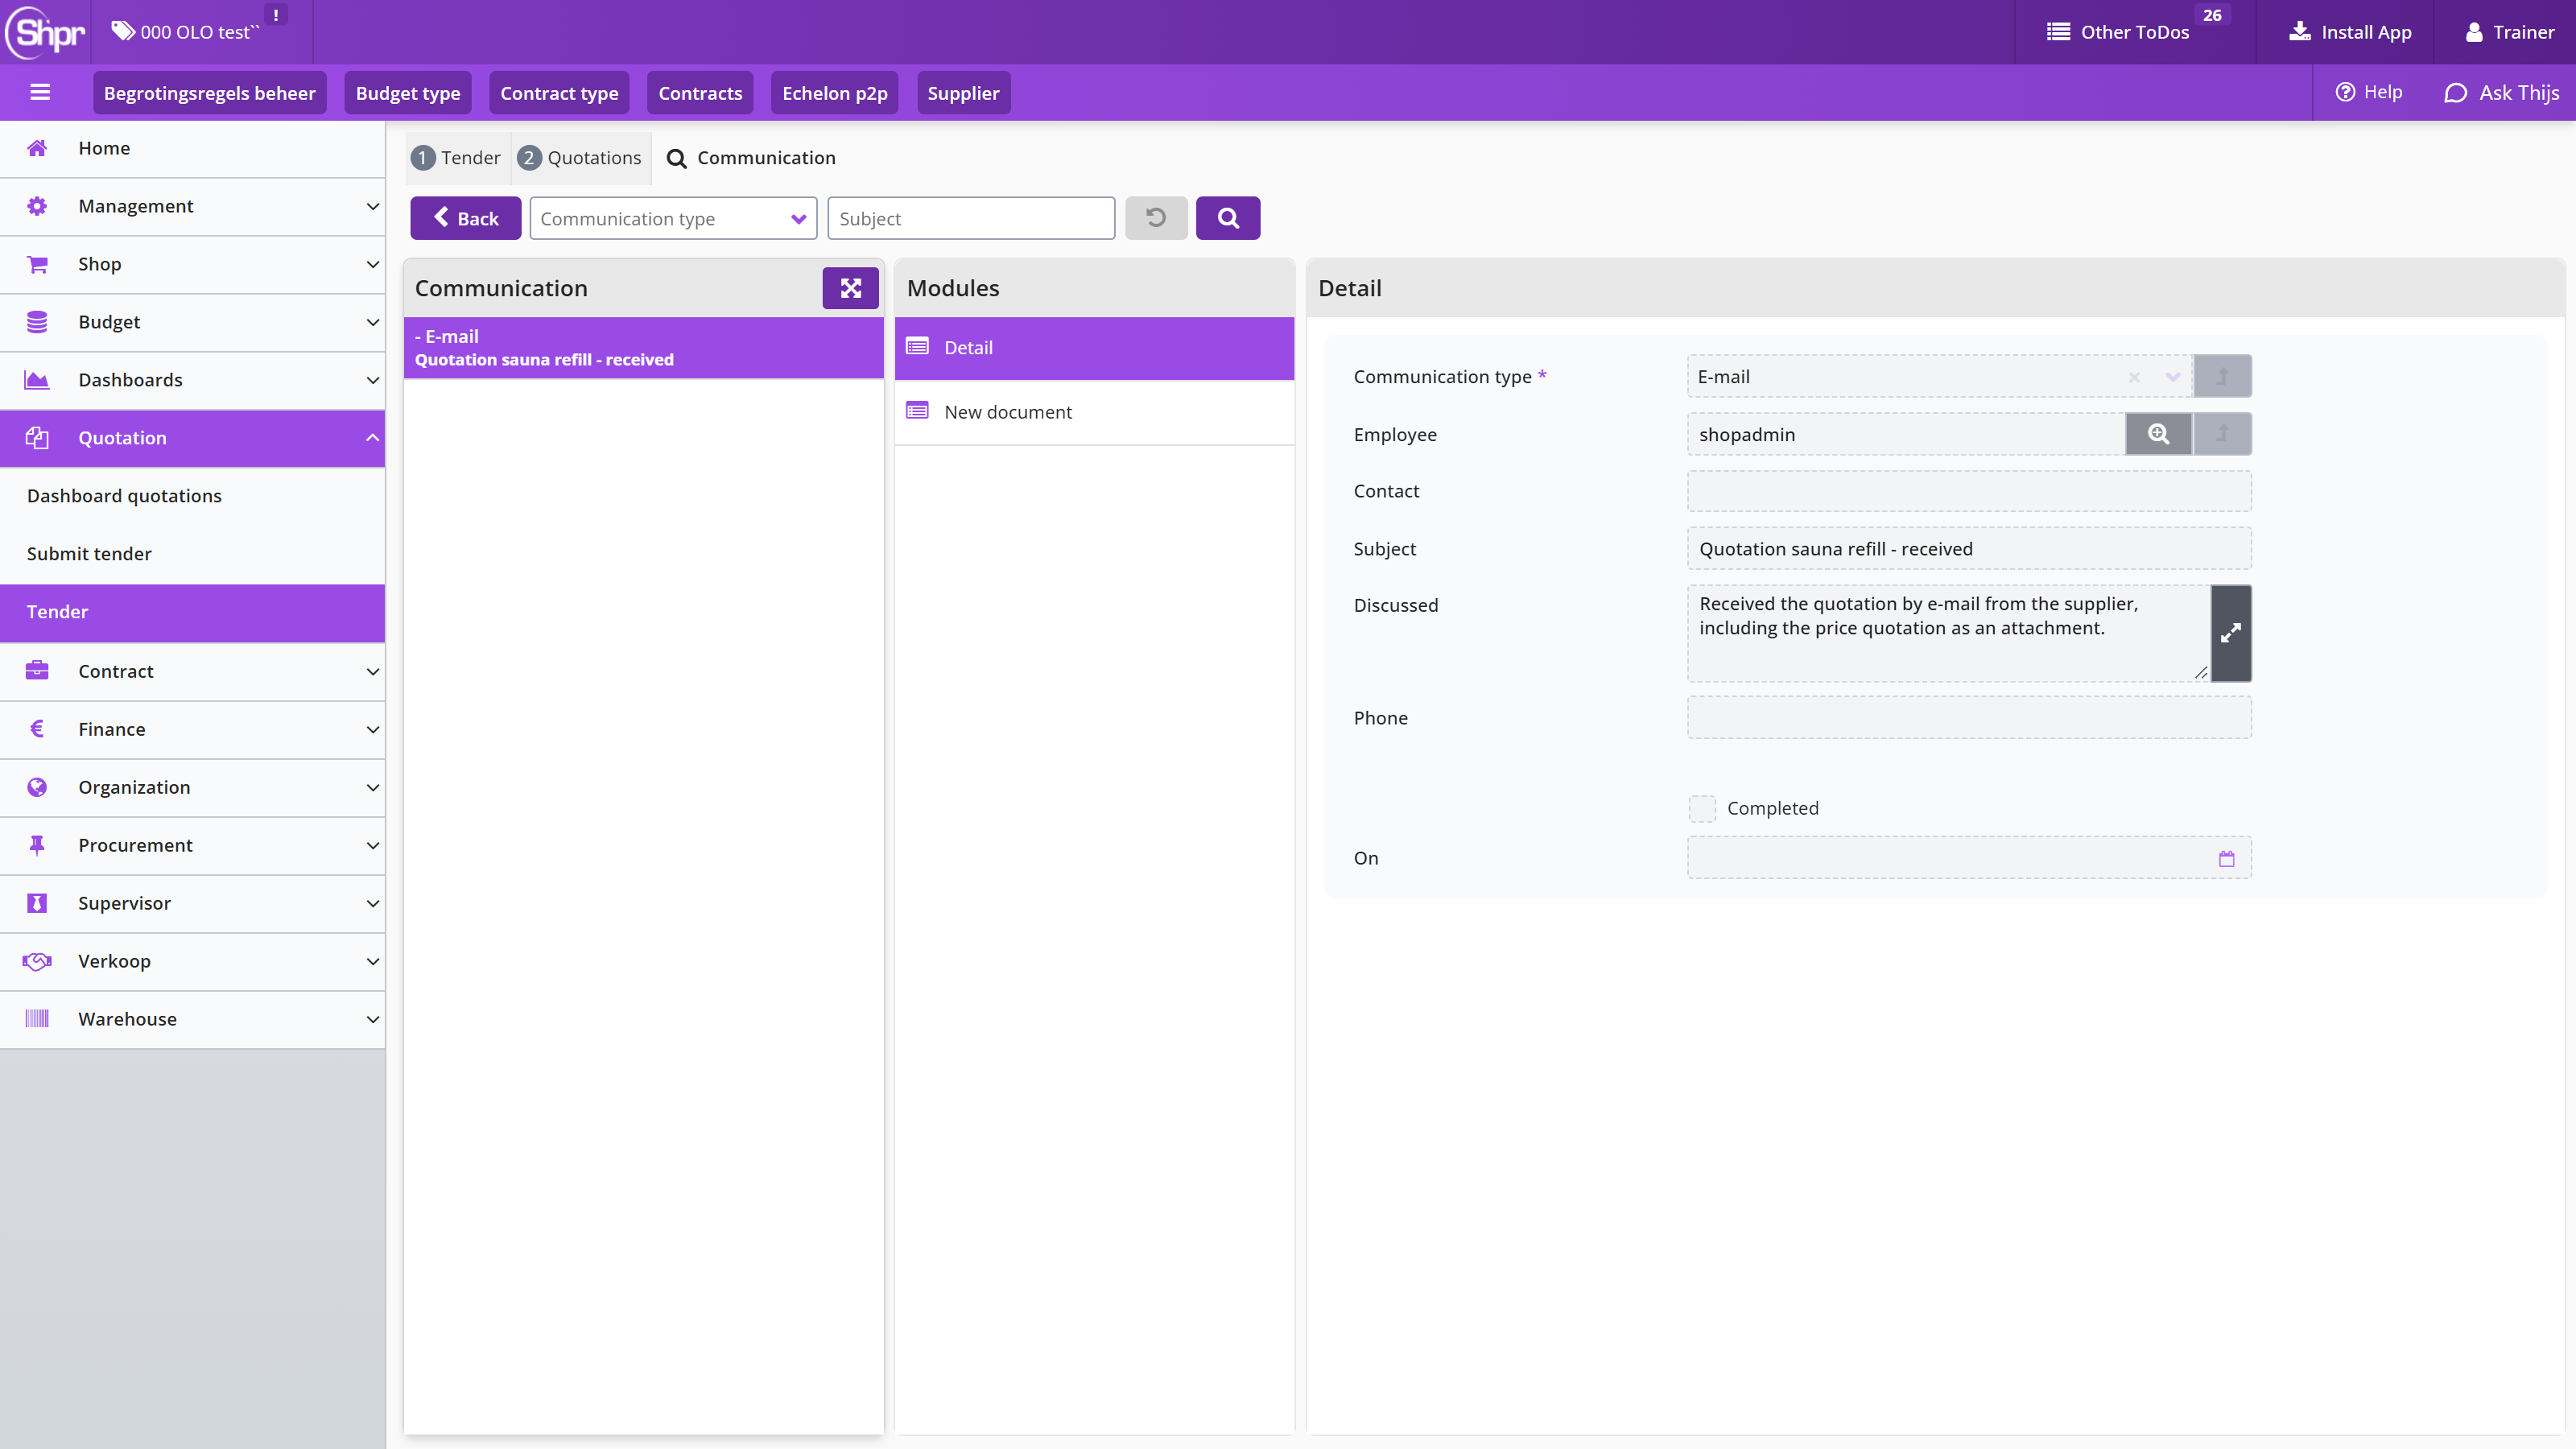2576x1449 pixels.
Task: Open the E-mail communication type dropdown arrow
Action: click(2173, 377)
